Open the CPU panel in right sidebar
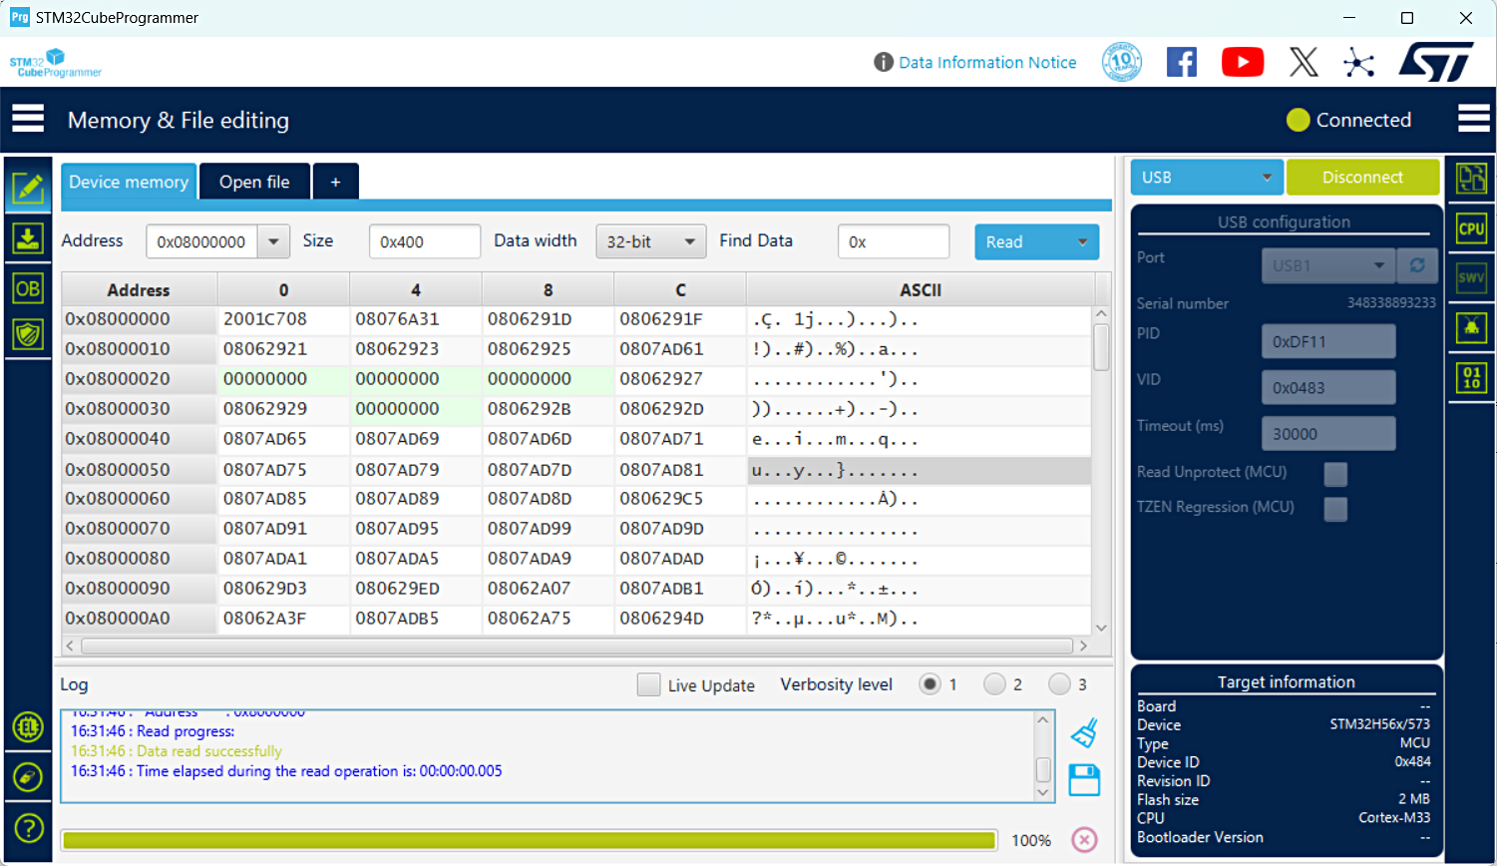 (1471, 228)
